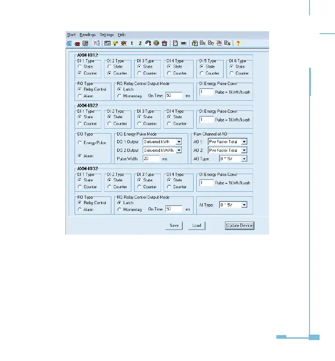The image size is (335, 361).
Task: Open DO 2 Output dropdown
Action: (179, 150)
